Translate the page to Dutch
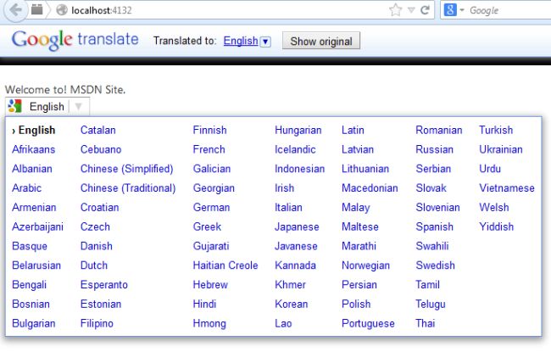 pyautogui.click(x=94, y=265)
